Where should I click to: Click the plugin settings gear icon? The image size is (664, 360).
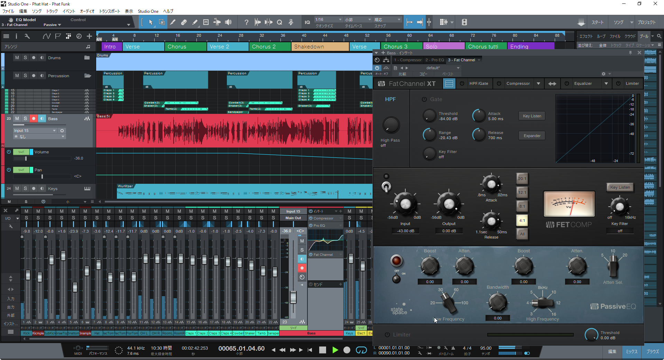[x=603, y=74]
